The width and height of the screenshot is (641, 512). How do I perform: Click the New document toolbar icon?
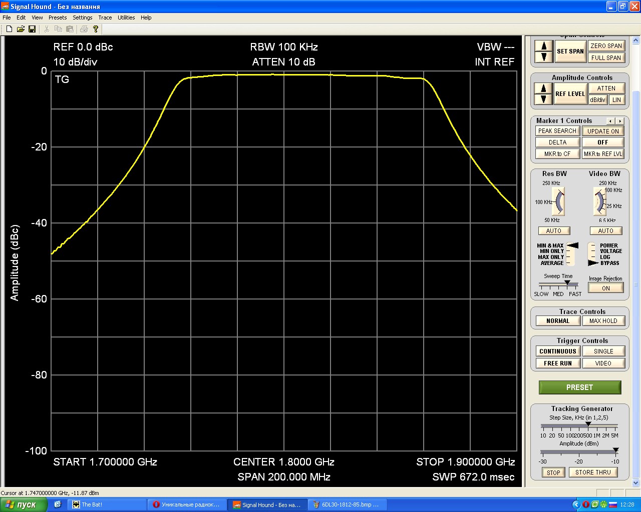(x=9, y=29)
